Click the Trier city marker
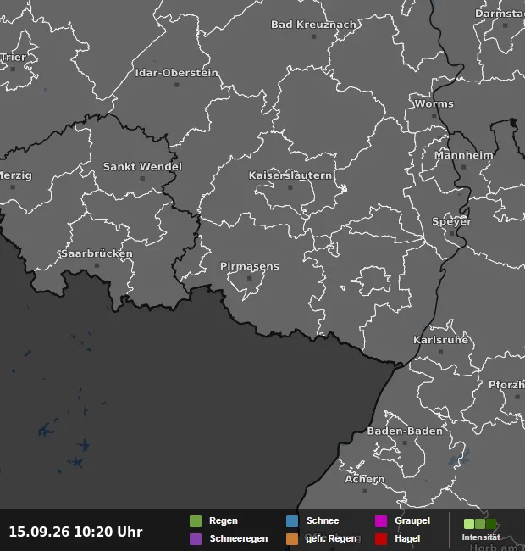 (x=13, y=70)
